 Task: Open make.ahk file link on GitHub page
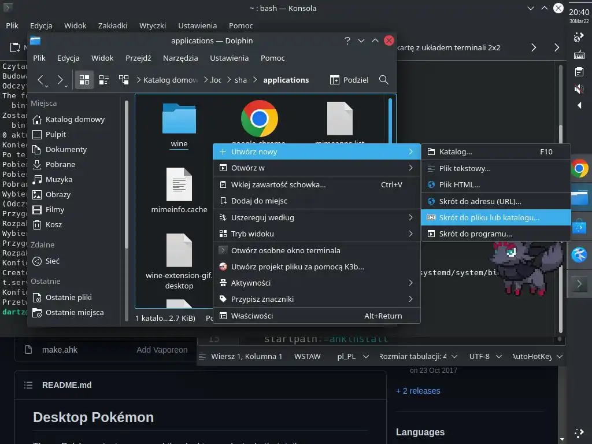pos(60,350)
